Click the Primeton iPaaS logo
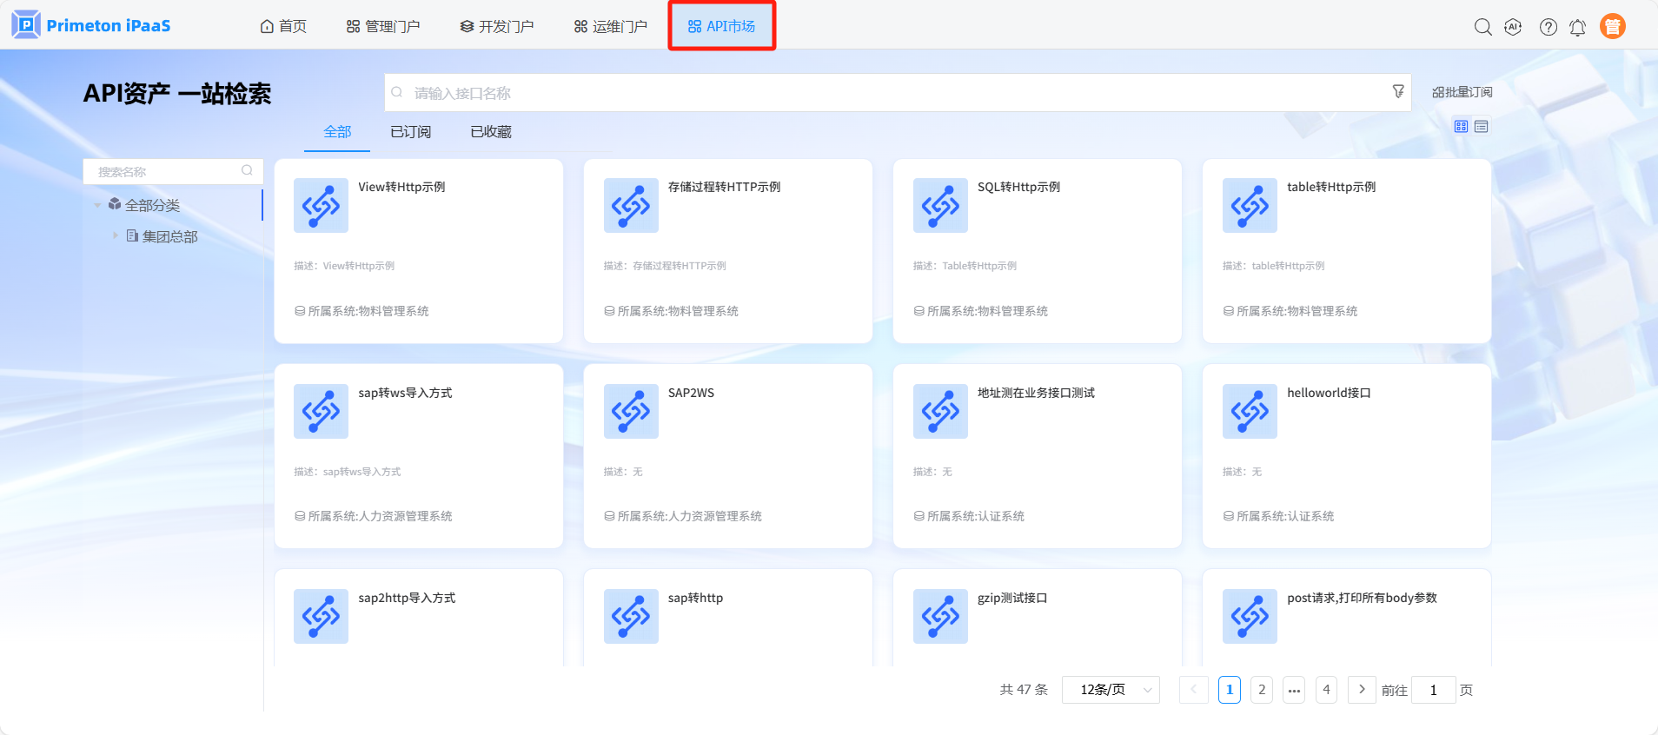 91,25
